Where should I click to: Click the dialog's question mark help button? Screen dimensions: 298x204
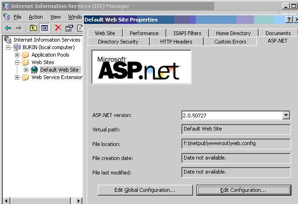(289, 20)
